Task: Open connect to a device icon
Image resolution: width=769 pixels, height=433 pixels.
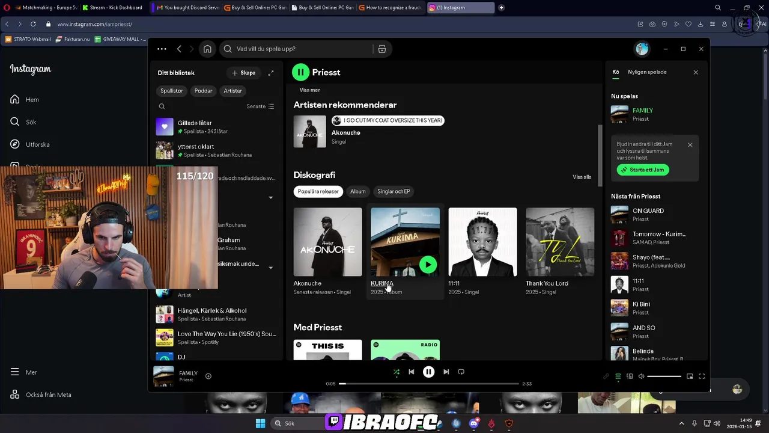Action: pyautogui.click(x=630, y=376)
